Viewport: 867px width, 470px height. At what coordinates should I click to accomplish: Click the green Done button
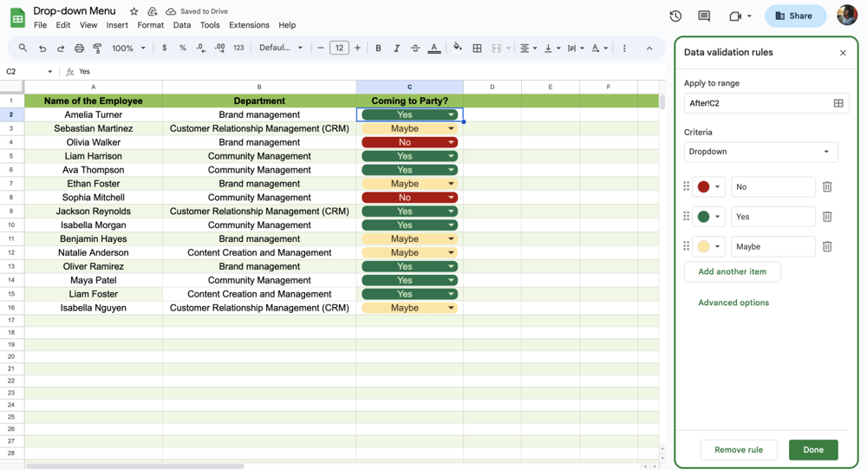(x=812, y=449)
